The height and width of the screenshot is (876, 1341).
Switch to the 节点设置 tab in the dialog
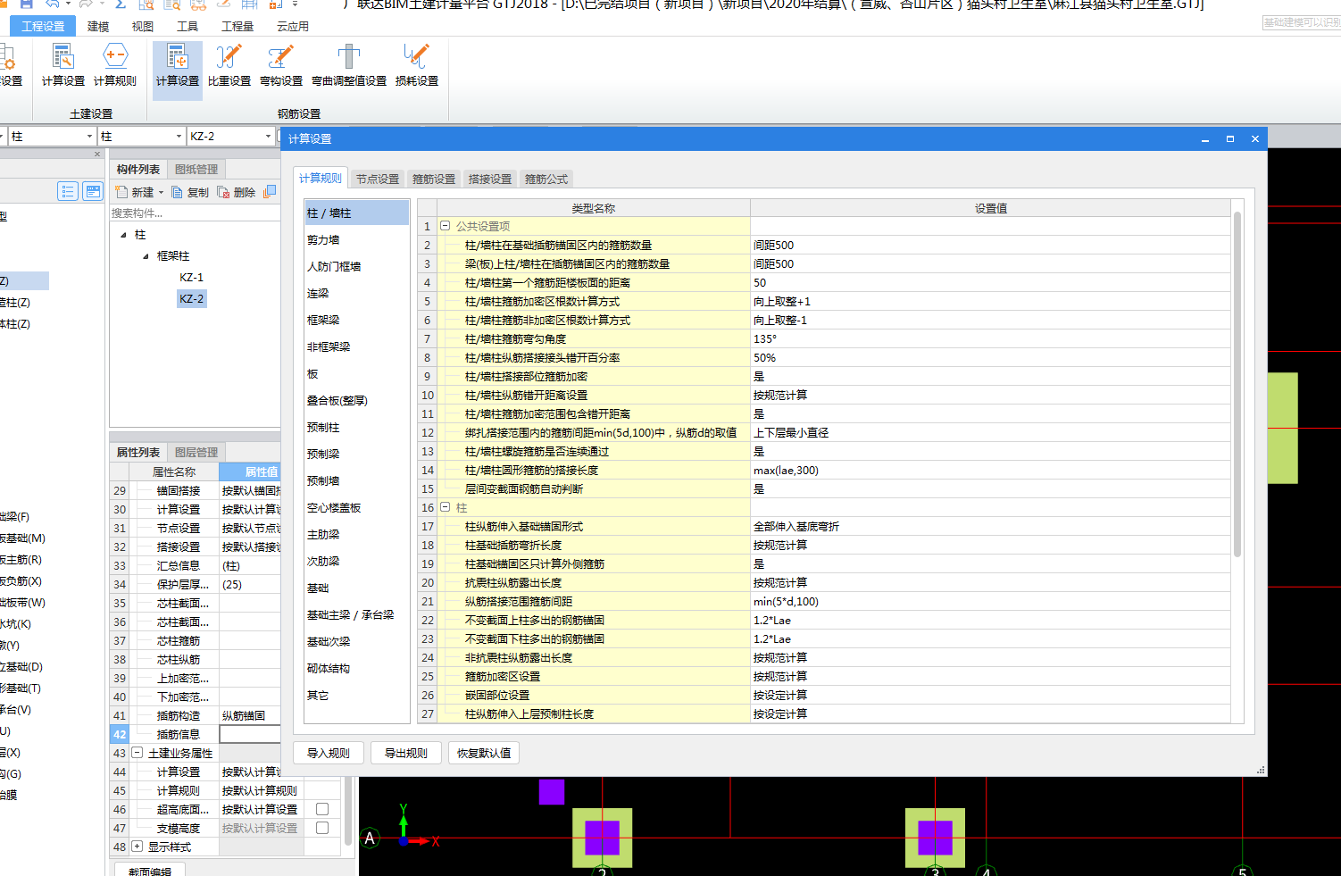(x=378, y=179)
